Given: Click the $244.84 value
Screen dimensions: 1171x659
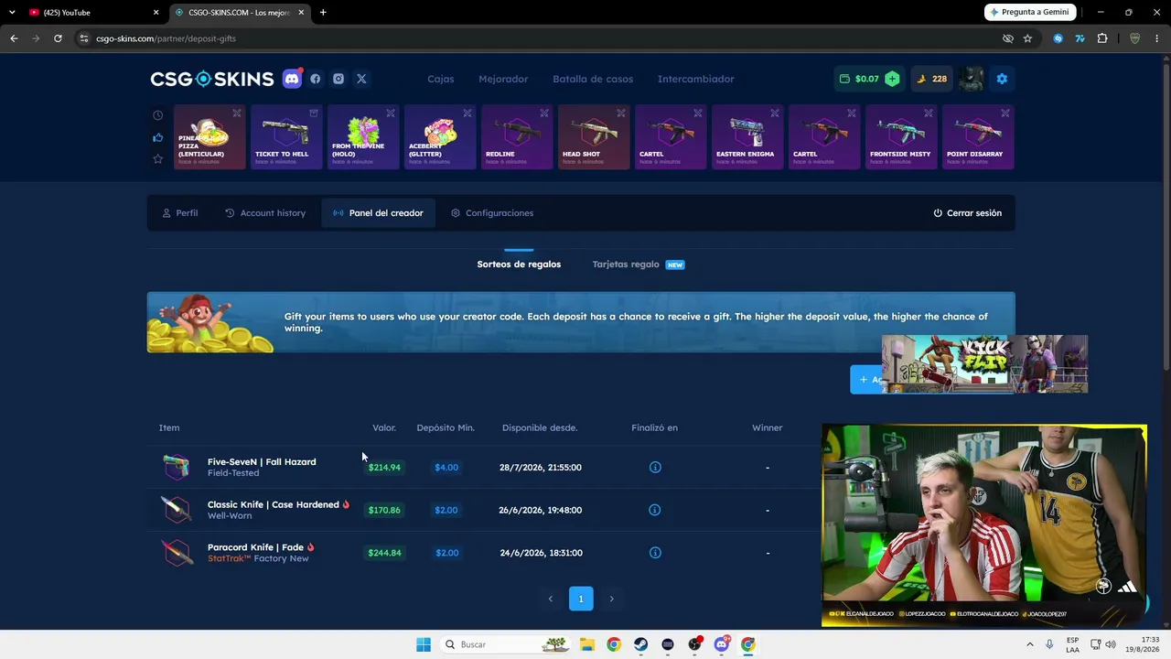Looking at the screenshot, I should 384,553.
